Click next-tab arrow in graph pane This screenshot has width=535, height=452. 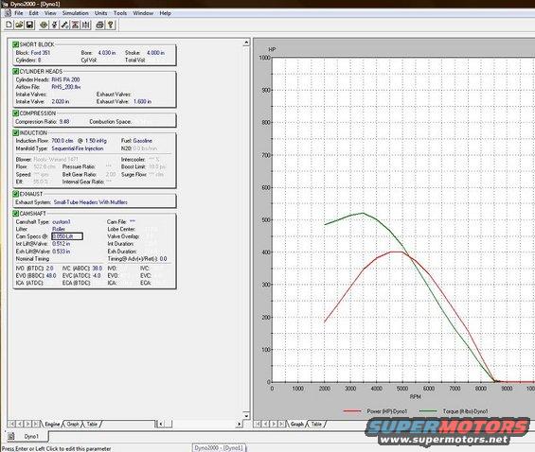274,424
